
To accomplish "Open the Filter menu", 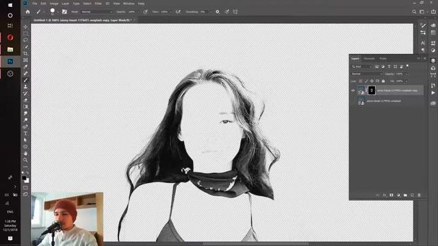I will pos(98,3).
